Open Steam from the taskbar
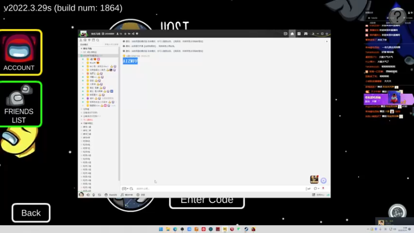Screen dimensions: 414x233 click(246, 229)
